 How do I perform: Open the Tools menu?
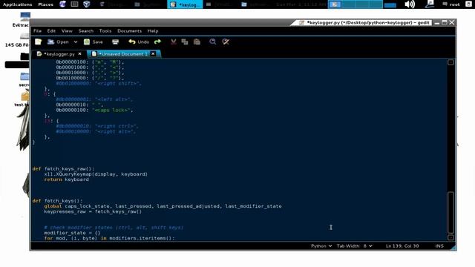105,31
